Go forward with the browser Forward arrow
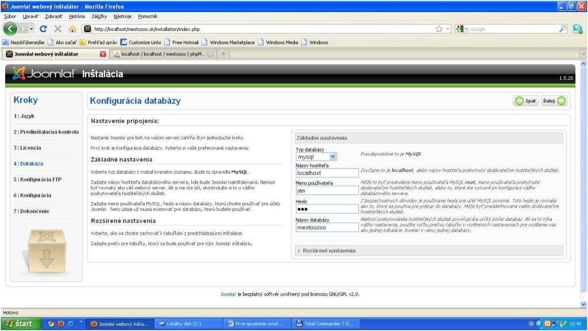Image resolution: width=588 pixels, height=331 pixels. (23, 29)
